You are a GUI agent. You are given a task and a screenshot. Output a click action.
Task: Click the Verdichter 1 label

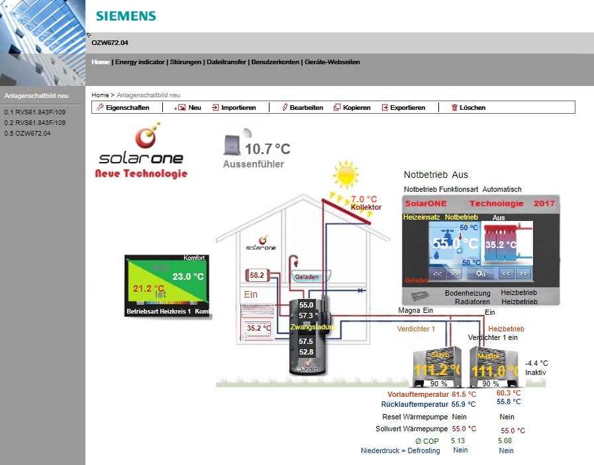tap(416, 329)
